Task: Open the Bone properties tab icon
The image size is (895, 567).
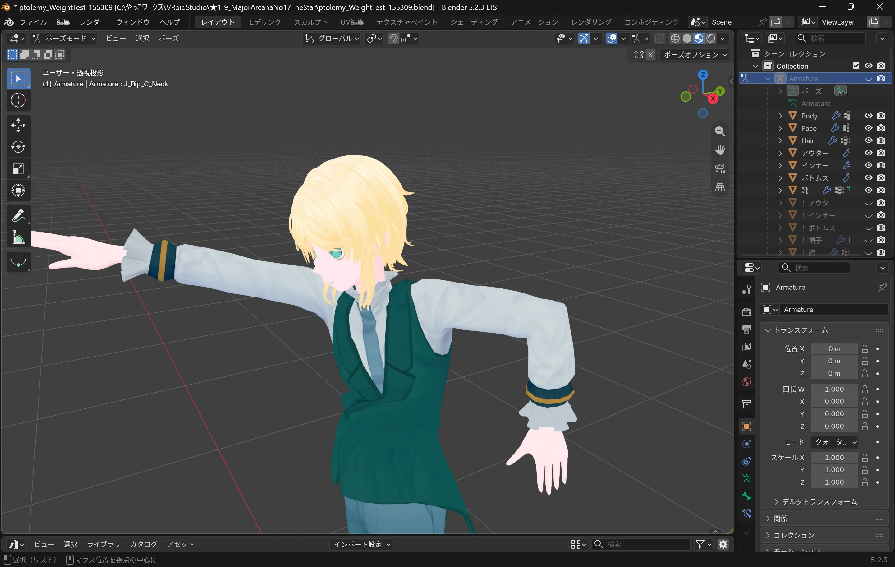Action: pyautogui.click(x=747, y=496)
